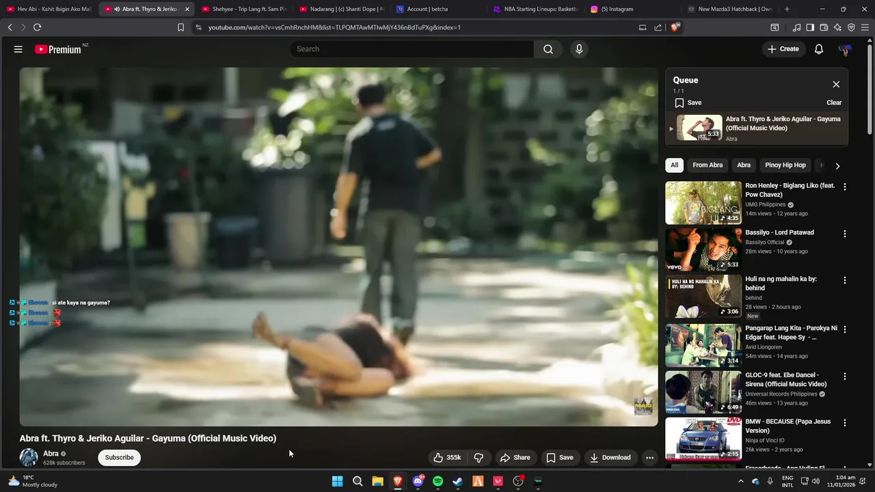Image resolution: width=875 pixels, height=492 pixels.
Task: Click the browser address bar URL
Action: (x=334, y=27)
